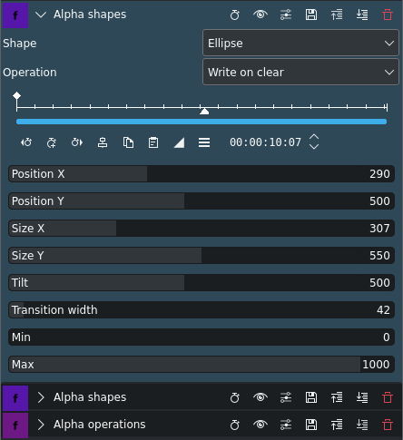Select the first keyframe diamond marker
The image size is (403, 440).
pyautogui.click(x=16, y=96)
